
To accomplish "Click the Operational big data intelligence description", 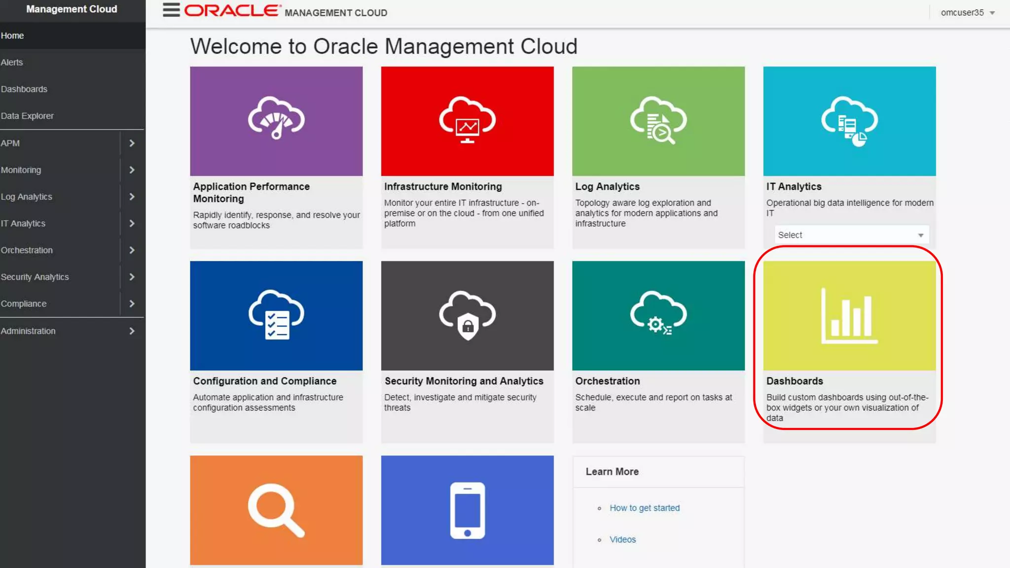I will pos(850,208).
